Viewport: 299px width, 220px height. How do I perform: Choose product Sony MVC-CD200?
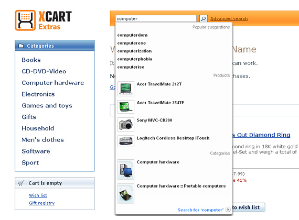click(154, 120)
